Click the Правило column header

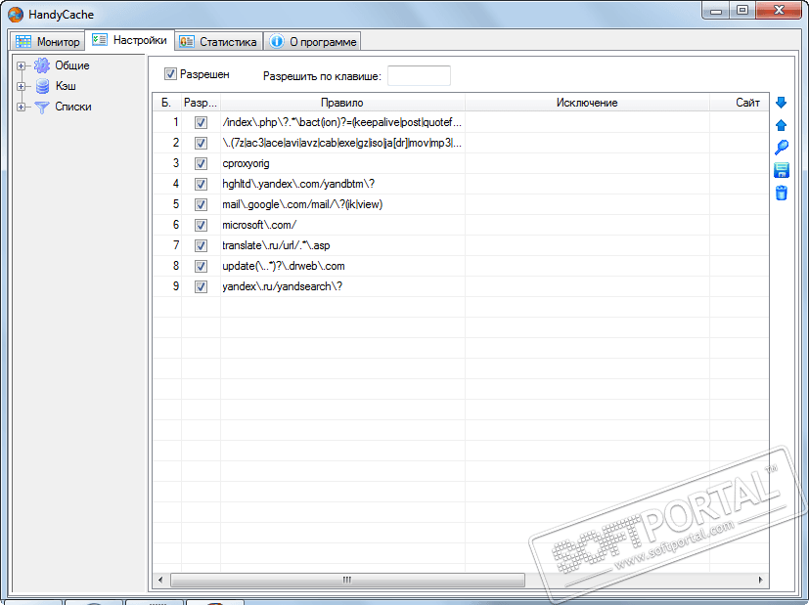point(342,103)
